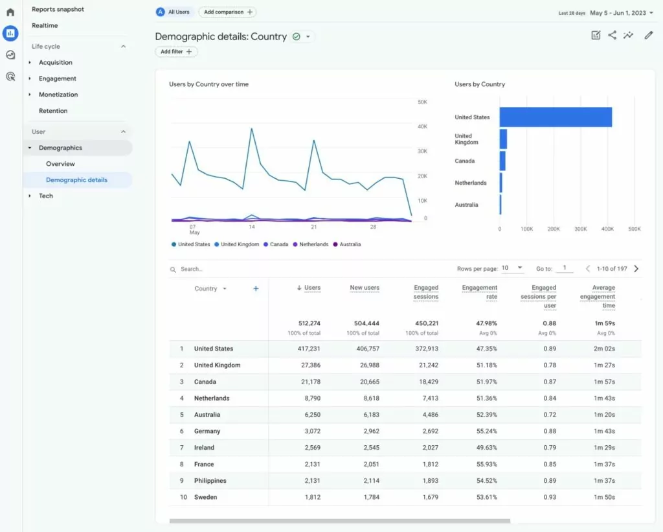Click the green report status check icon
Image resolution: width=663 pixels, height=532 pixels.
(x=297, y=37)
